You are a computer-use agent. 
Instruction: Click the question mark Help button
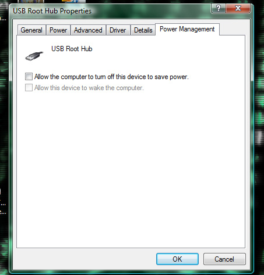coord(219,9)
